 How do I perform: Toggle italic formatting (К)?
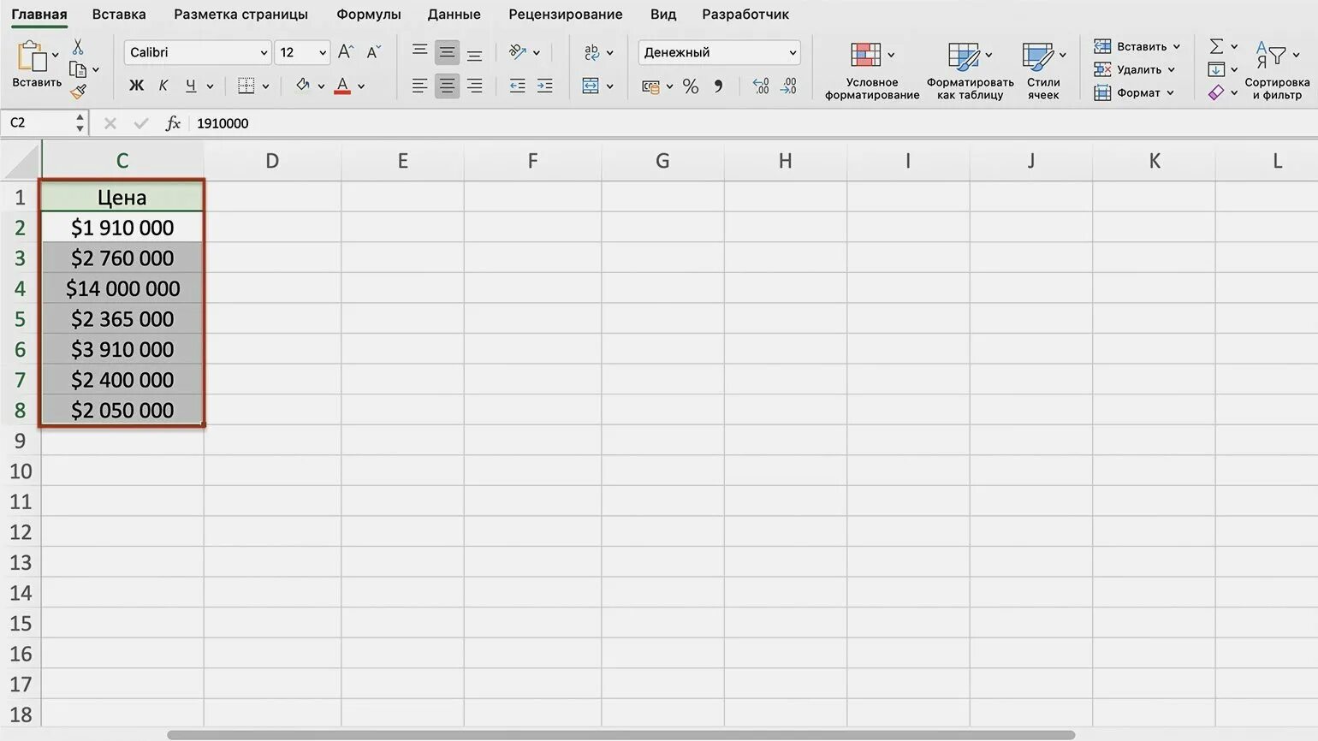point(163,86)
